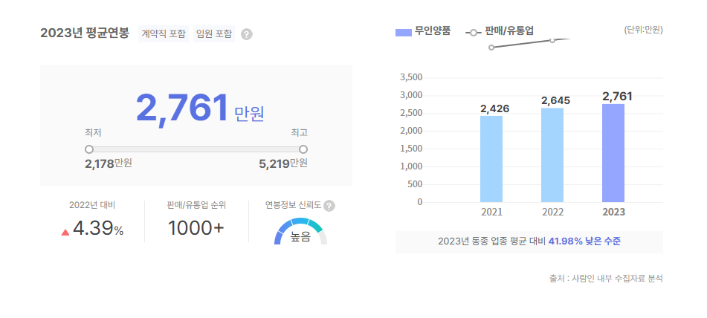This screenshot has width=707, height=318.
Task: Click the 판매/유통업 순위 label
Action: click(x=196, y=205)
